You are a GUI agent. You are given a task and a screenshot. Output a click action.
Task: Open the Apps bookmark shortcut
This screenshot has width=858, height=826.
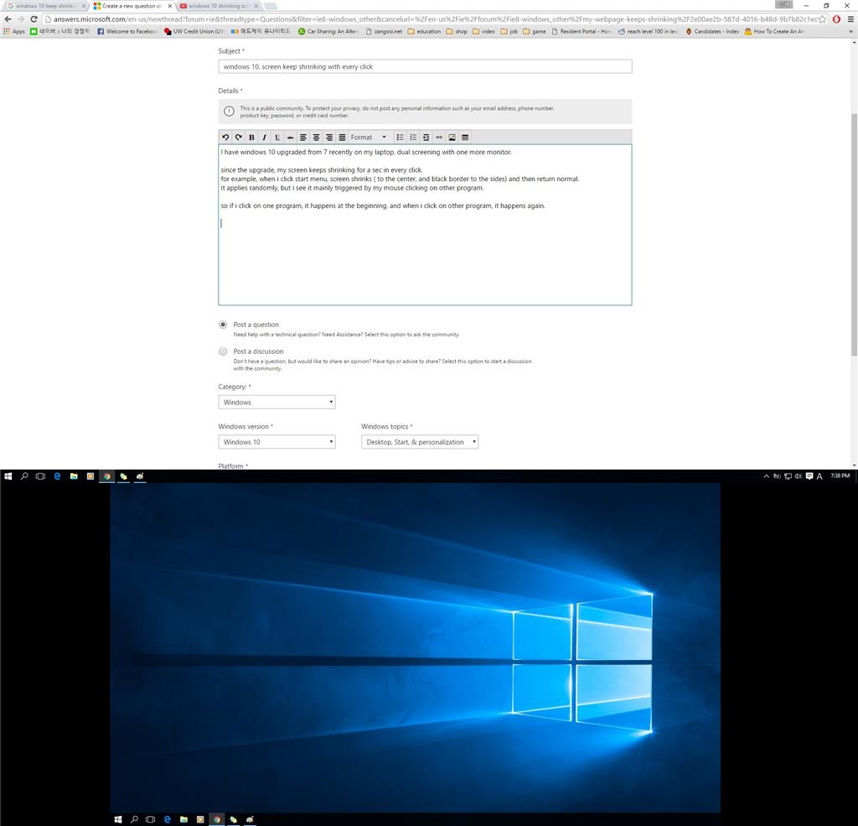pos(14,32)
